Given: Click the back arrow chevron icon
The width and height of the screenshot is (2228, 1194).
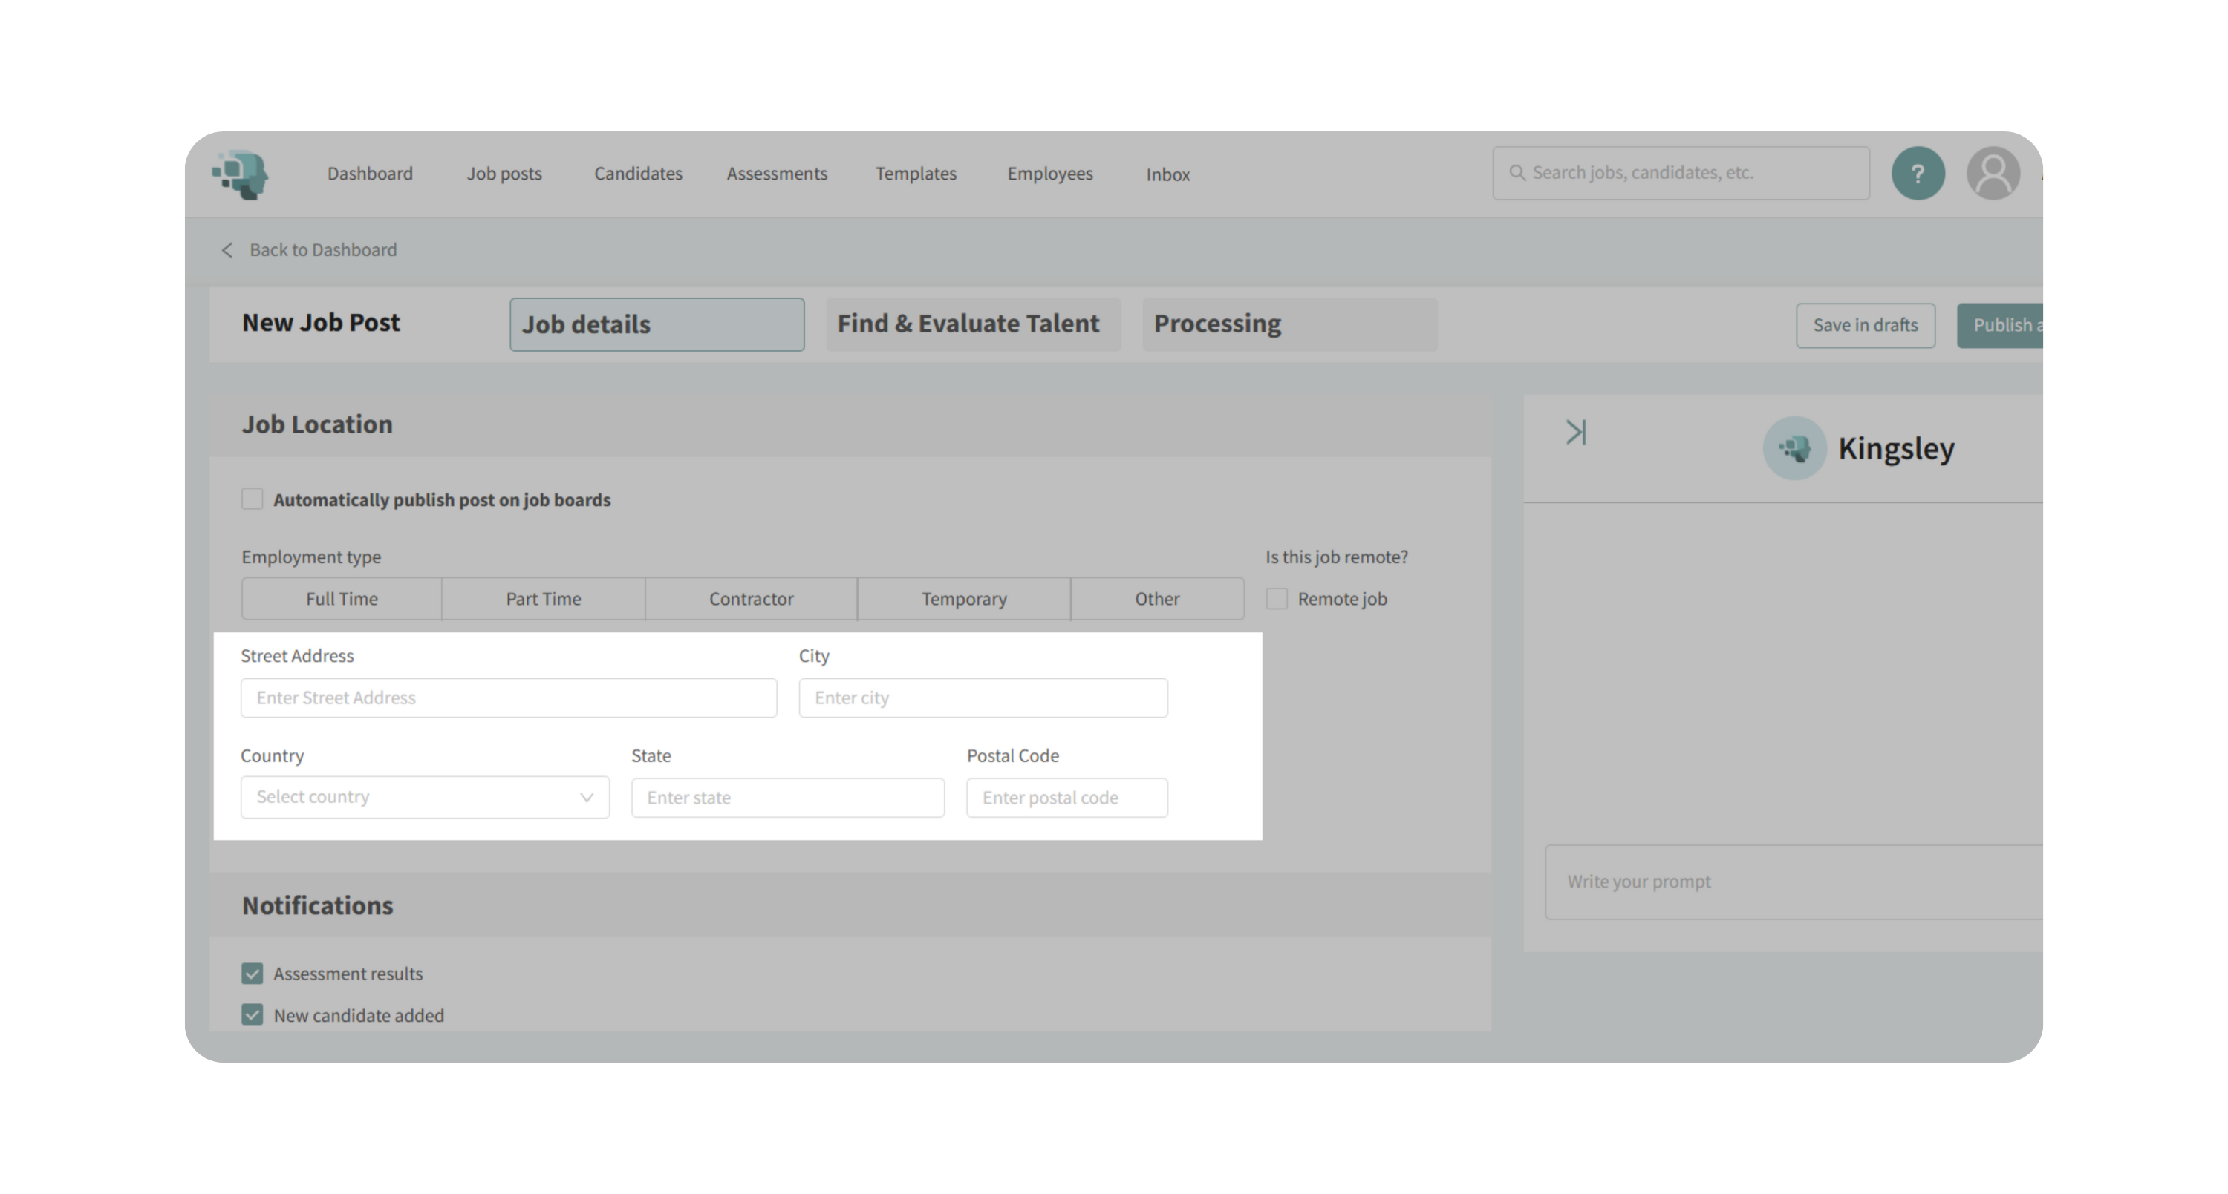Looking at the screenshot, I should coord(227,251).
